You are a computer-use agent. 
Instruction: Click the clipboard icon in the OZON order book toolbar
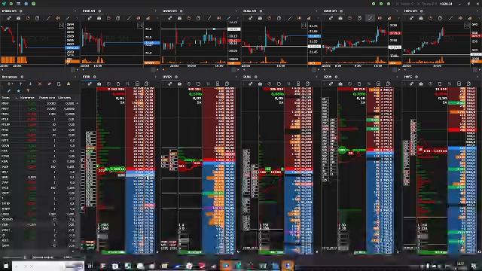[388, 84]
